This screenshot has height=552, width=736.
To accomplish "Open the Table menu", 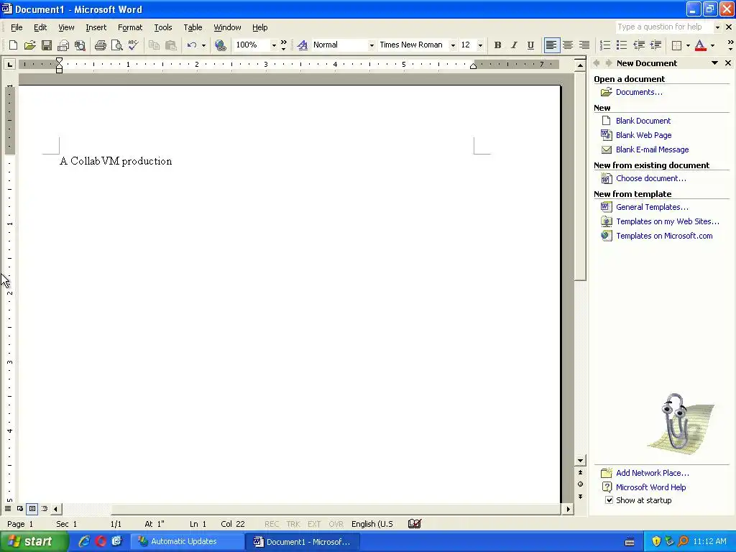I will (x=193, y=27).
